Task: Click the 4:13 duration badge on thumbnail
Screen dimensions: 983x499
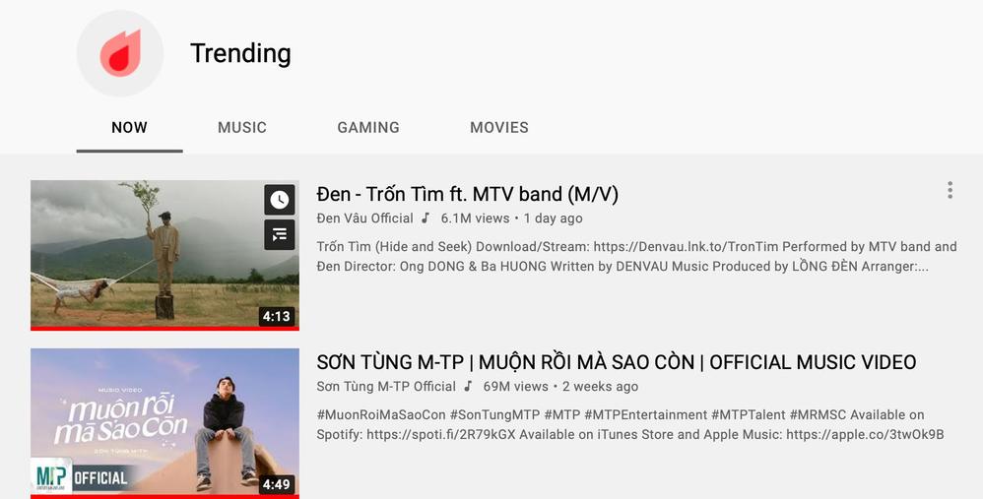Action: pos(277,316)
